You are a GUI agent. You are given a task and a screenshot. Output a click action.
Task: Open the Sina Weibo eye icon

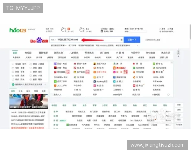pos(75,64)
